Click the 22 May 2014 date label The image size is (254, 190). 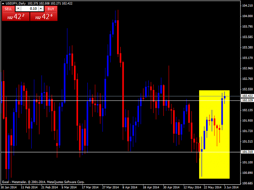point(213,187)
